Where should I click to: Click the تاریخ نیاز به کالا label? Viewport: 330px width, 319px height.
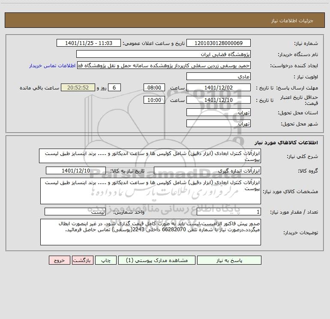click(127, 171)
